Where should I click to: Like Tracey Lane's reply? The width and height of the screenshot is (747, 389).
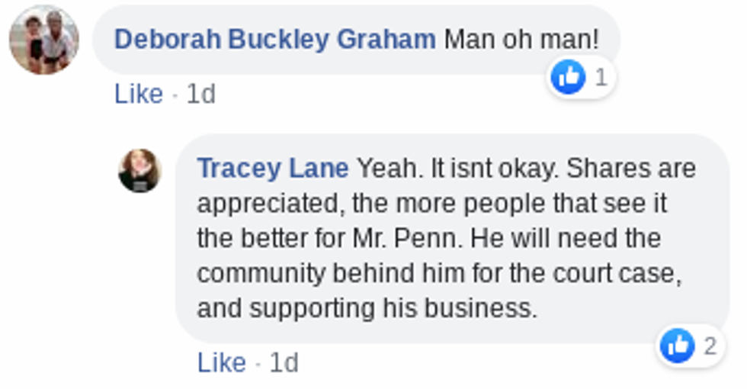tap(221, 362)
